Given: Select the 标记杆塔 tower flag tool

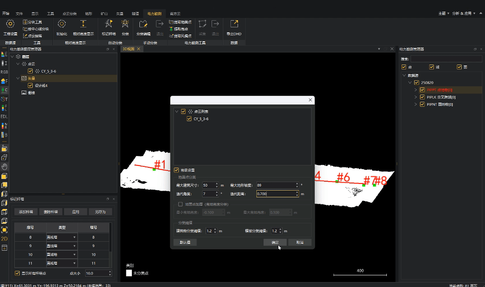Looking at the screenshot, I should coord(108,24).
